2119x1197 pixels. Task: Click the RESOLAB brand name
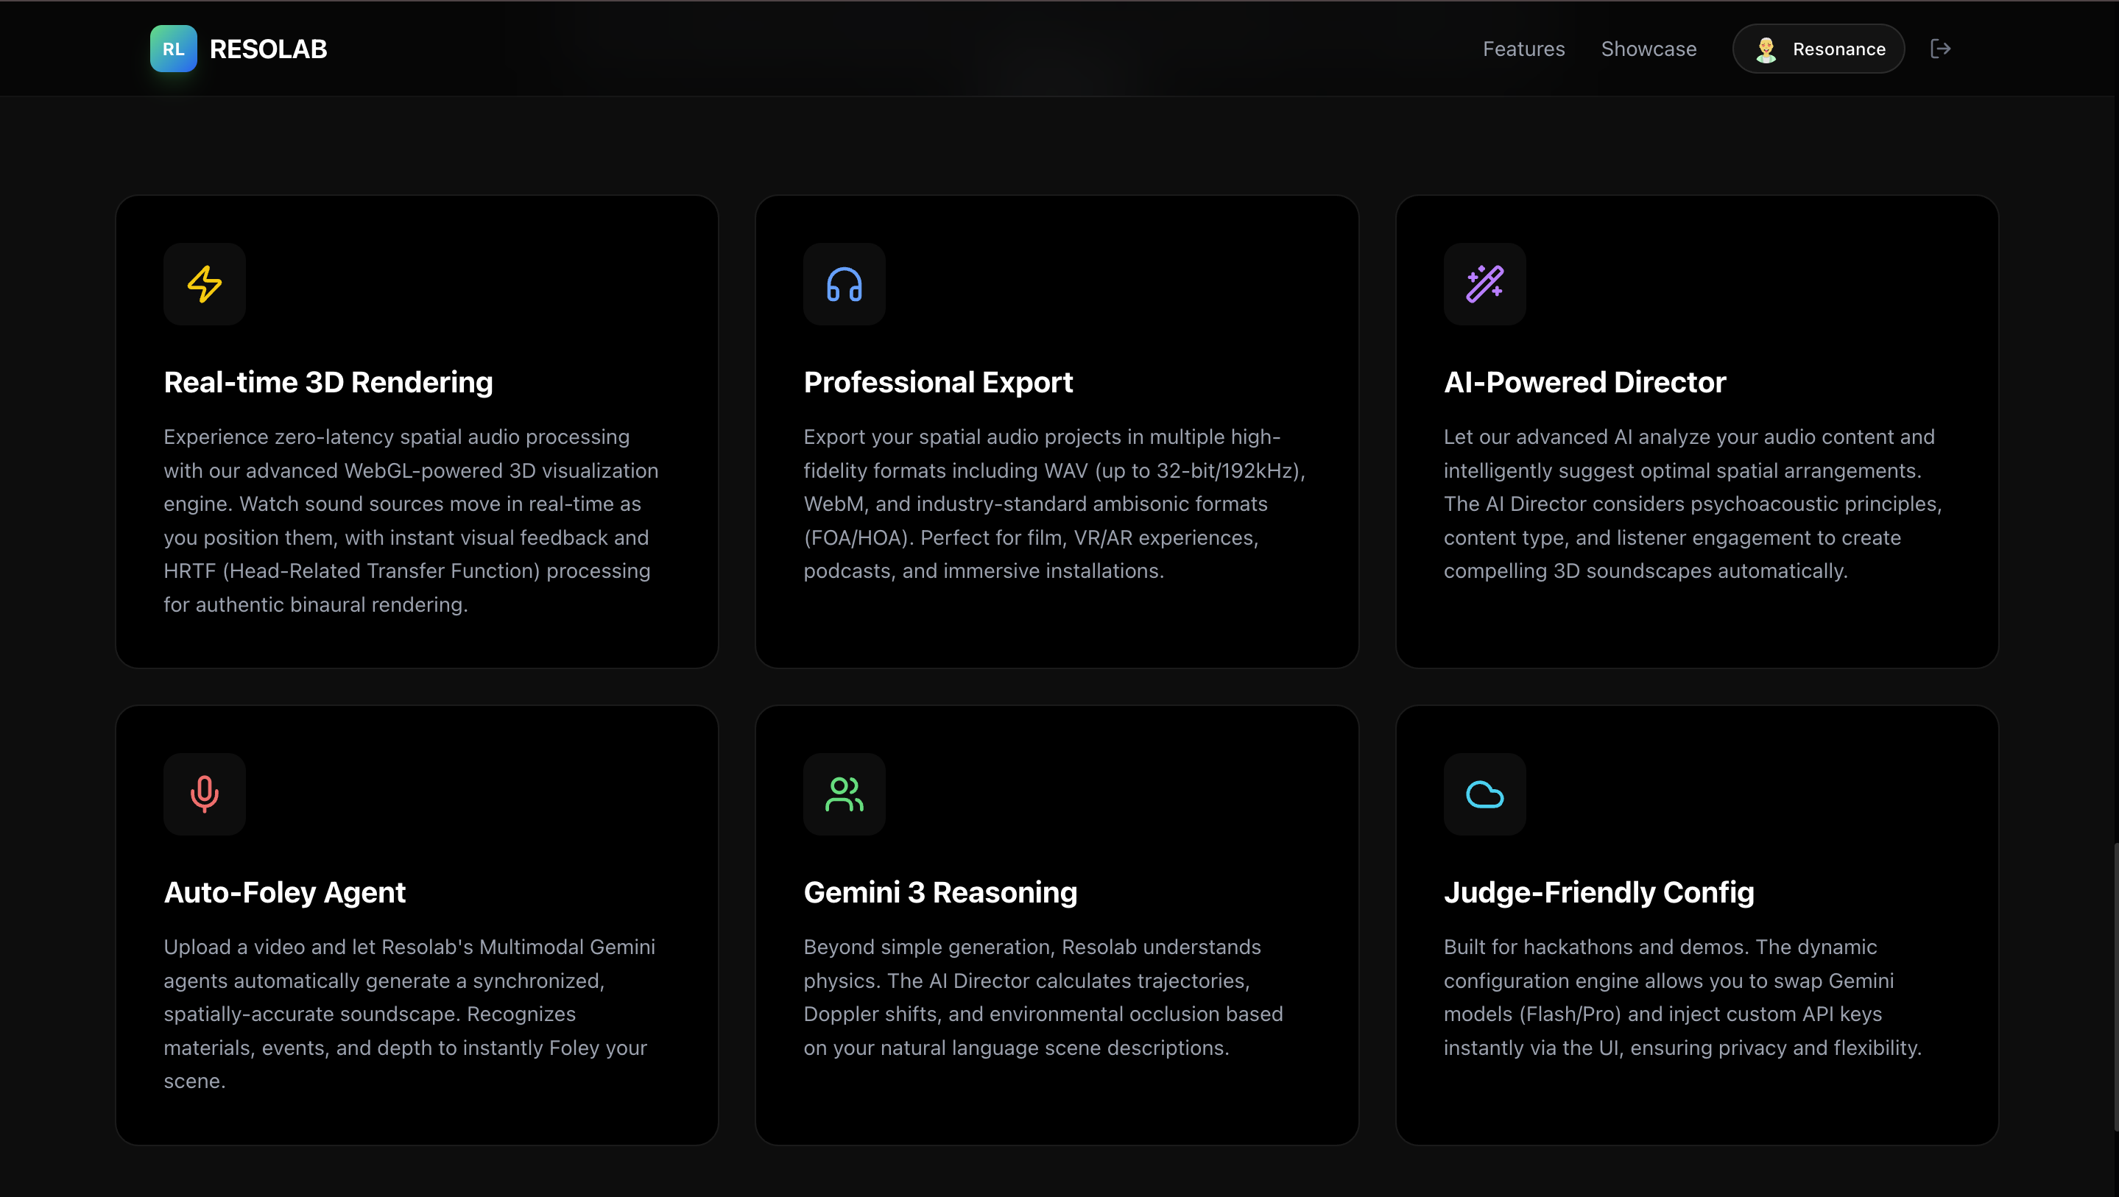[x=268, y=49]
